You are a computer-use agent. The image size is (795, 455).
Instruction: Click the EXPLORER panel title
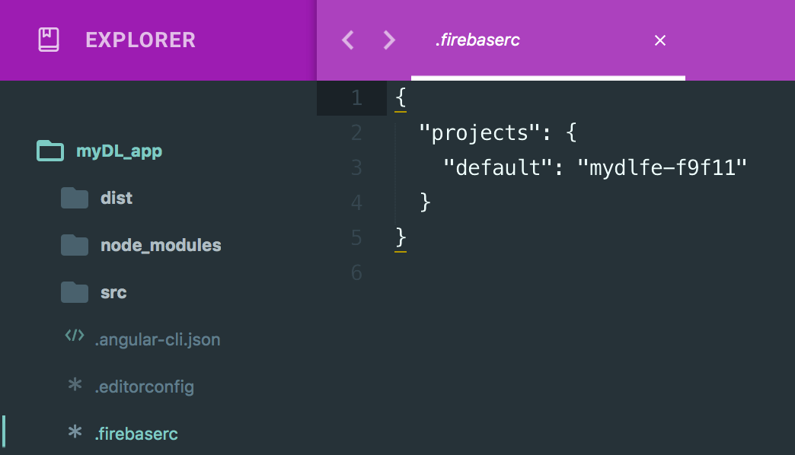tap(140, 40)
